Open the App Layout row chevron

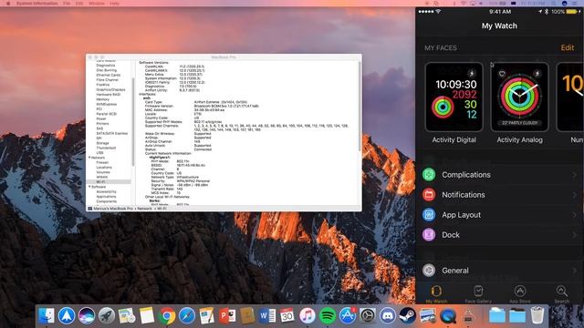click(x=575, y=215)
